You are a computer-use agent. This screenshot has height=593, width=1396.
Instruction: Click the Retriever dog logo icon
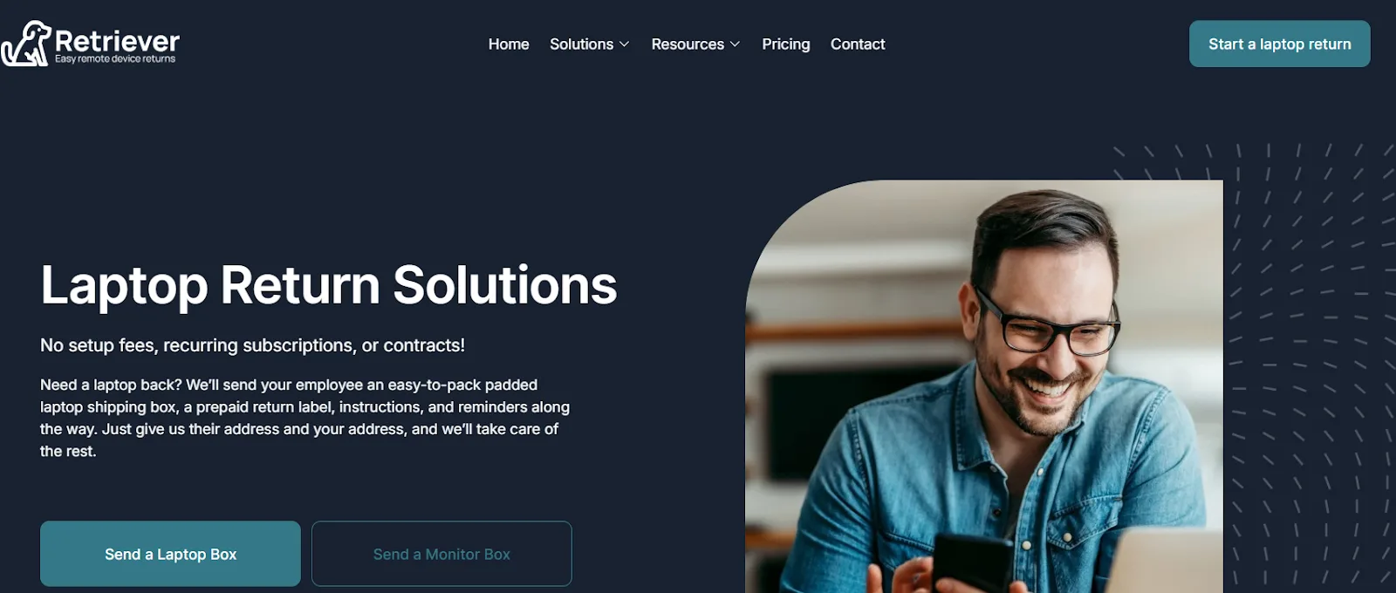26,44
